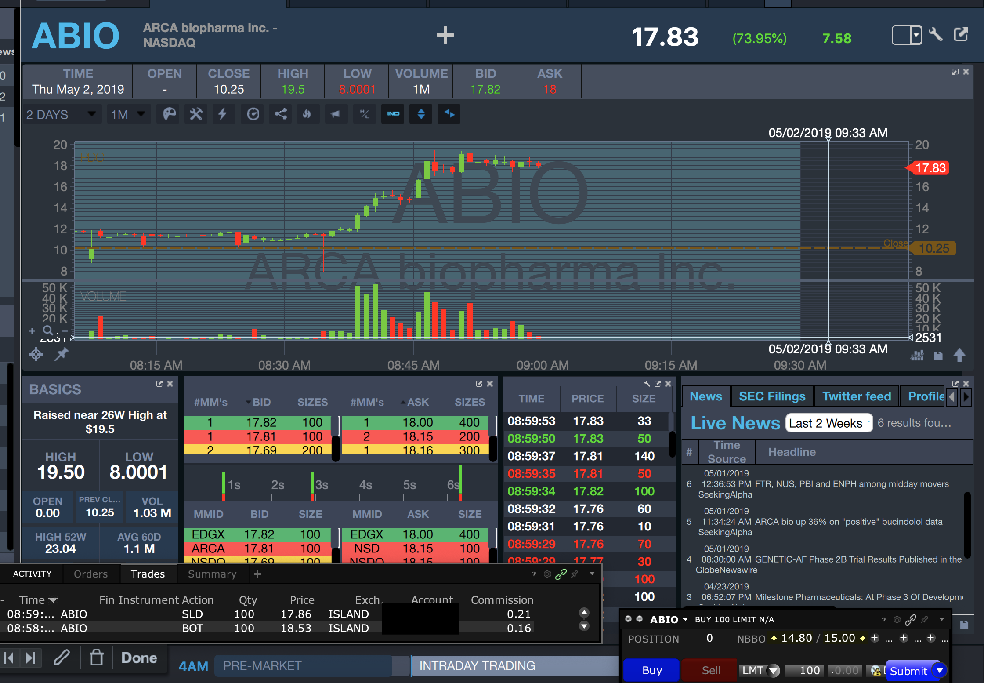Click the megaphone alerts icon
984x683 pixels.
336,114
